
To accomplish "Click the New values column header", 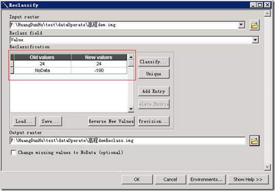I will coord(99,58).
